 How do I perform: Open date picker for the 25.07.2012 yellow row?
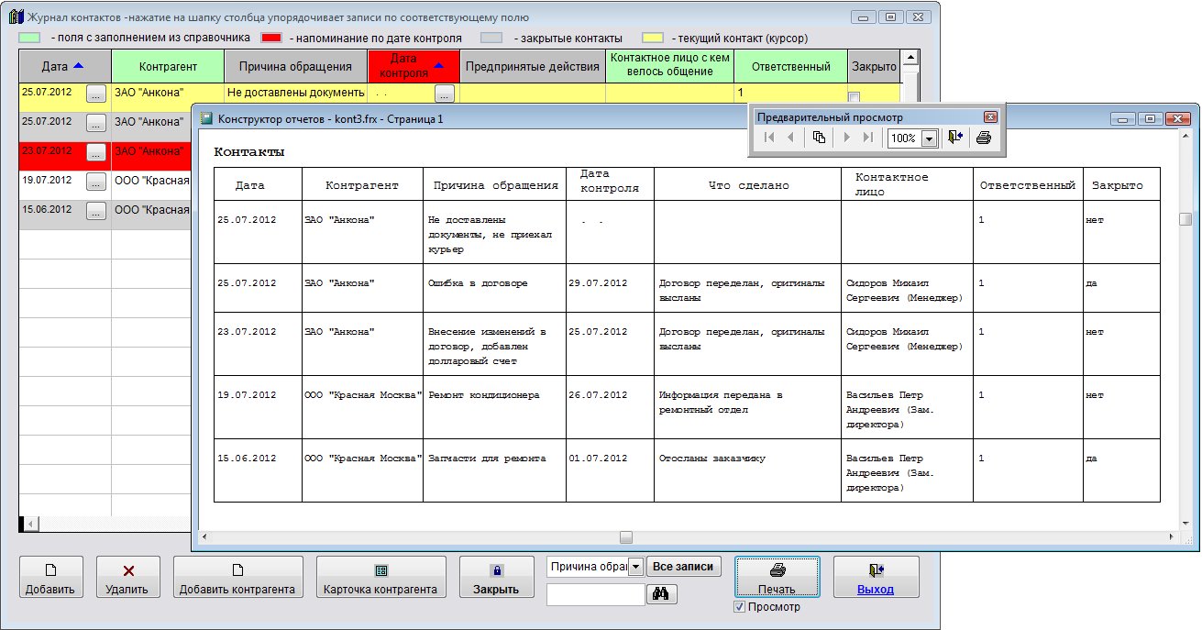tap(96, 93)
